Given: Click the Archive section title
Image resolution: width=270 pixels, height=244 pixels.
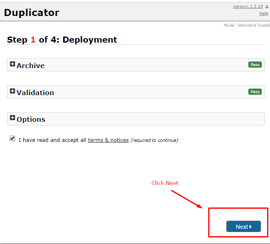Looking at the screenshot, I should 31,66.
